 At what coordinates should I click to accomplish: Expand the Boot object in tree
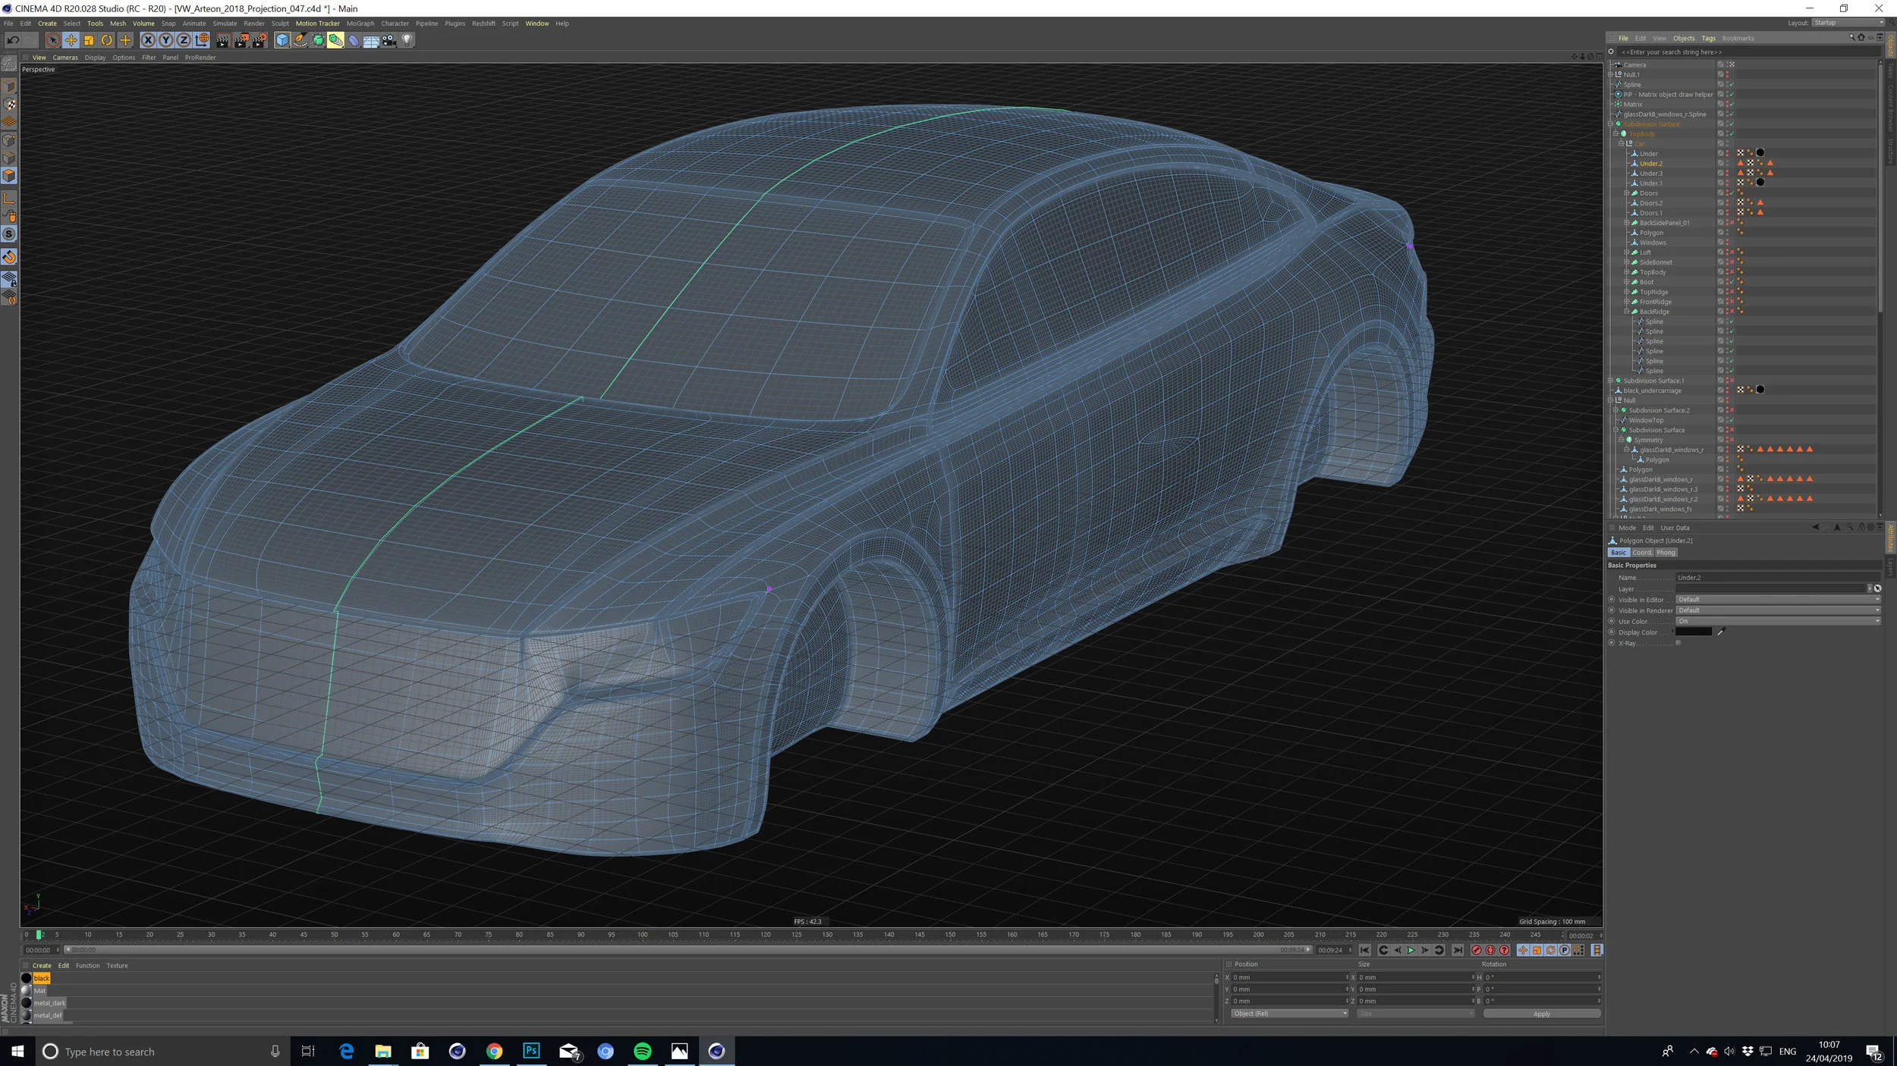(x=1626, y=281)
